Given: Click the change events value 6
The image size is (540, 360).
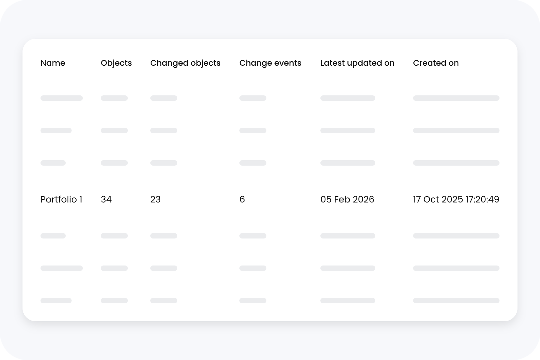Looking at the screenshot, I should 242,199.
